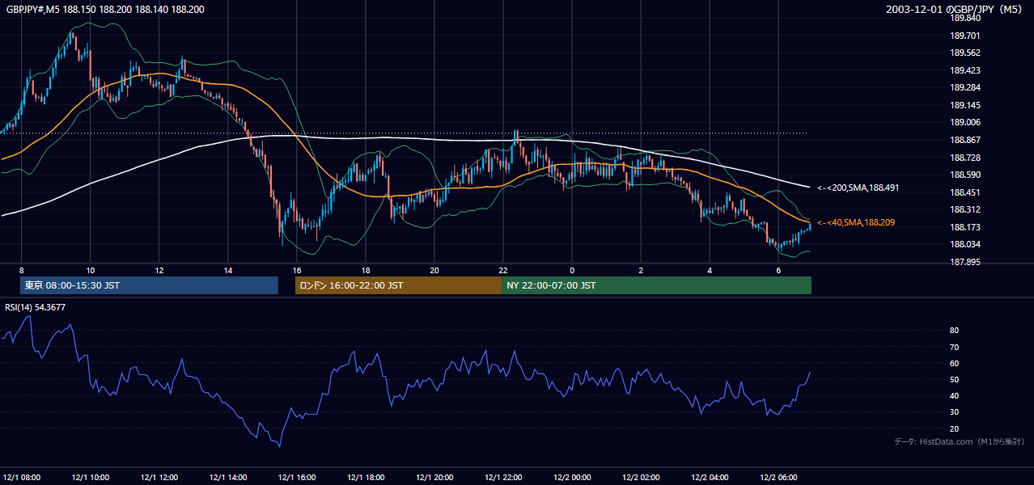Select the NY 22:00-07:00 JST session bar
Screen dimensions: 1034x485
tap(656, 285)
